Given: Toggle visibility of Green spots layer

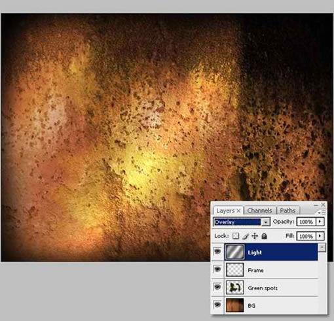Looking at the screenshot, I should click(x=217, y=287).
